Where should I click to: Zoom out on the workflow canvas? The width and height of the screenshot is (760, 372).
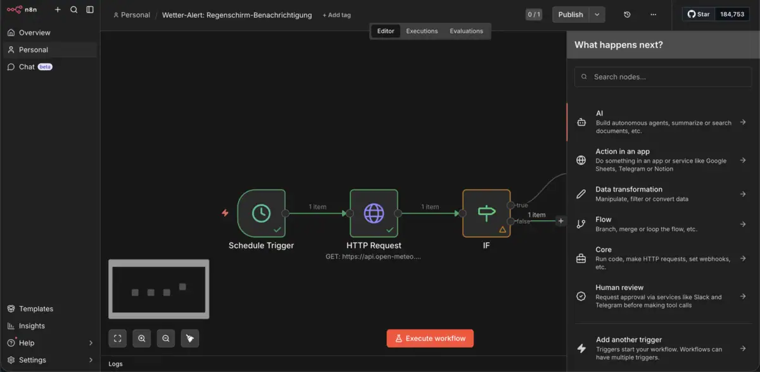click(165, 338)
